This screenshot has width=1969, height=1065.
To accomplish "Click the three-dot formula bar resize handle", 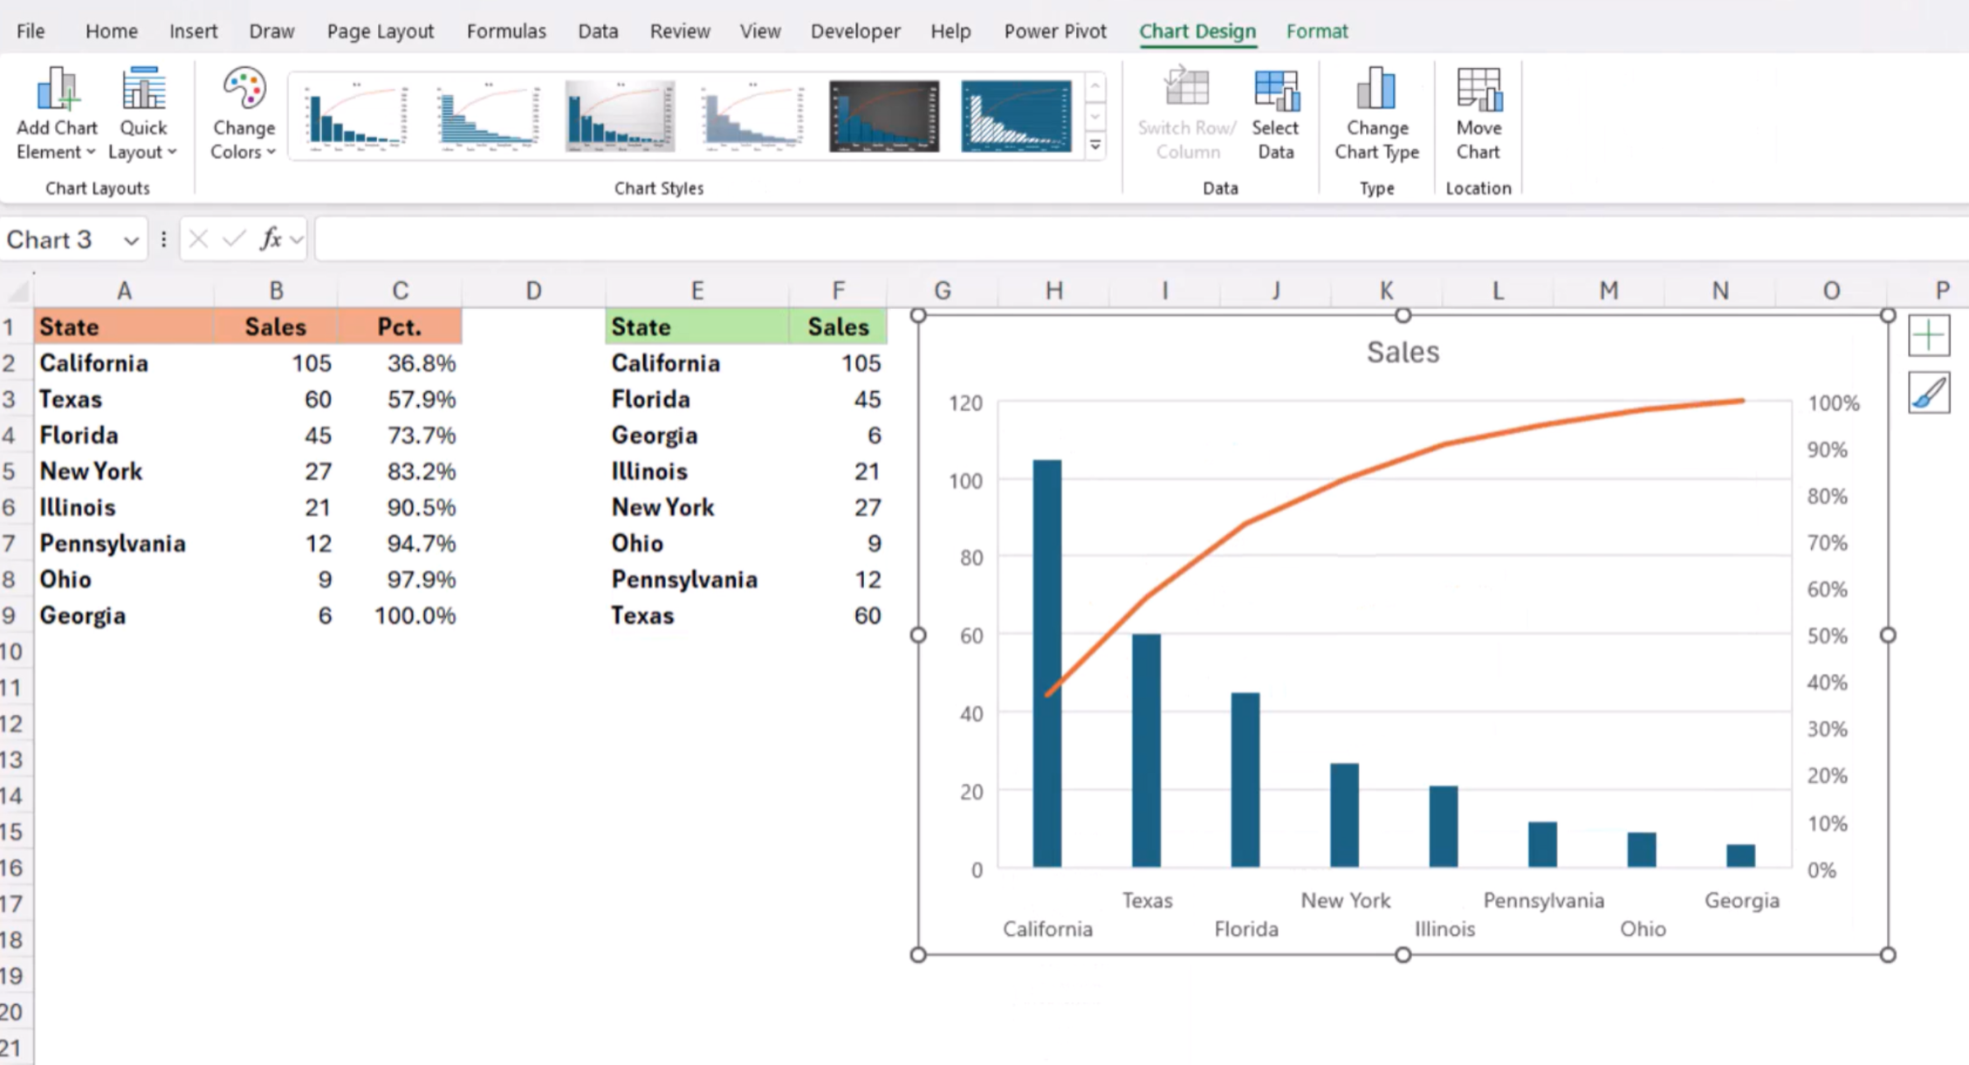I will pos(163,239).
